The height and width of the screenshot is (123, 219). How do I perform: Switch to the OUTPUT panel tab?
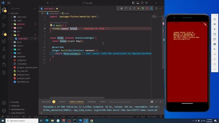(62, 102)
